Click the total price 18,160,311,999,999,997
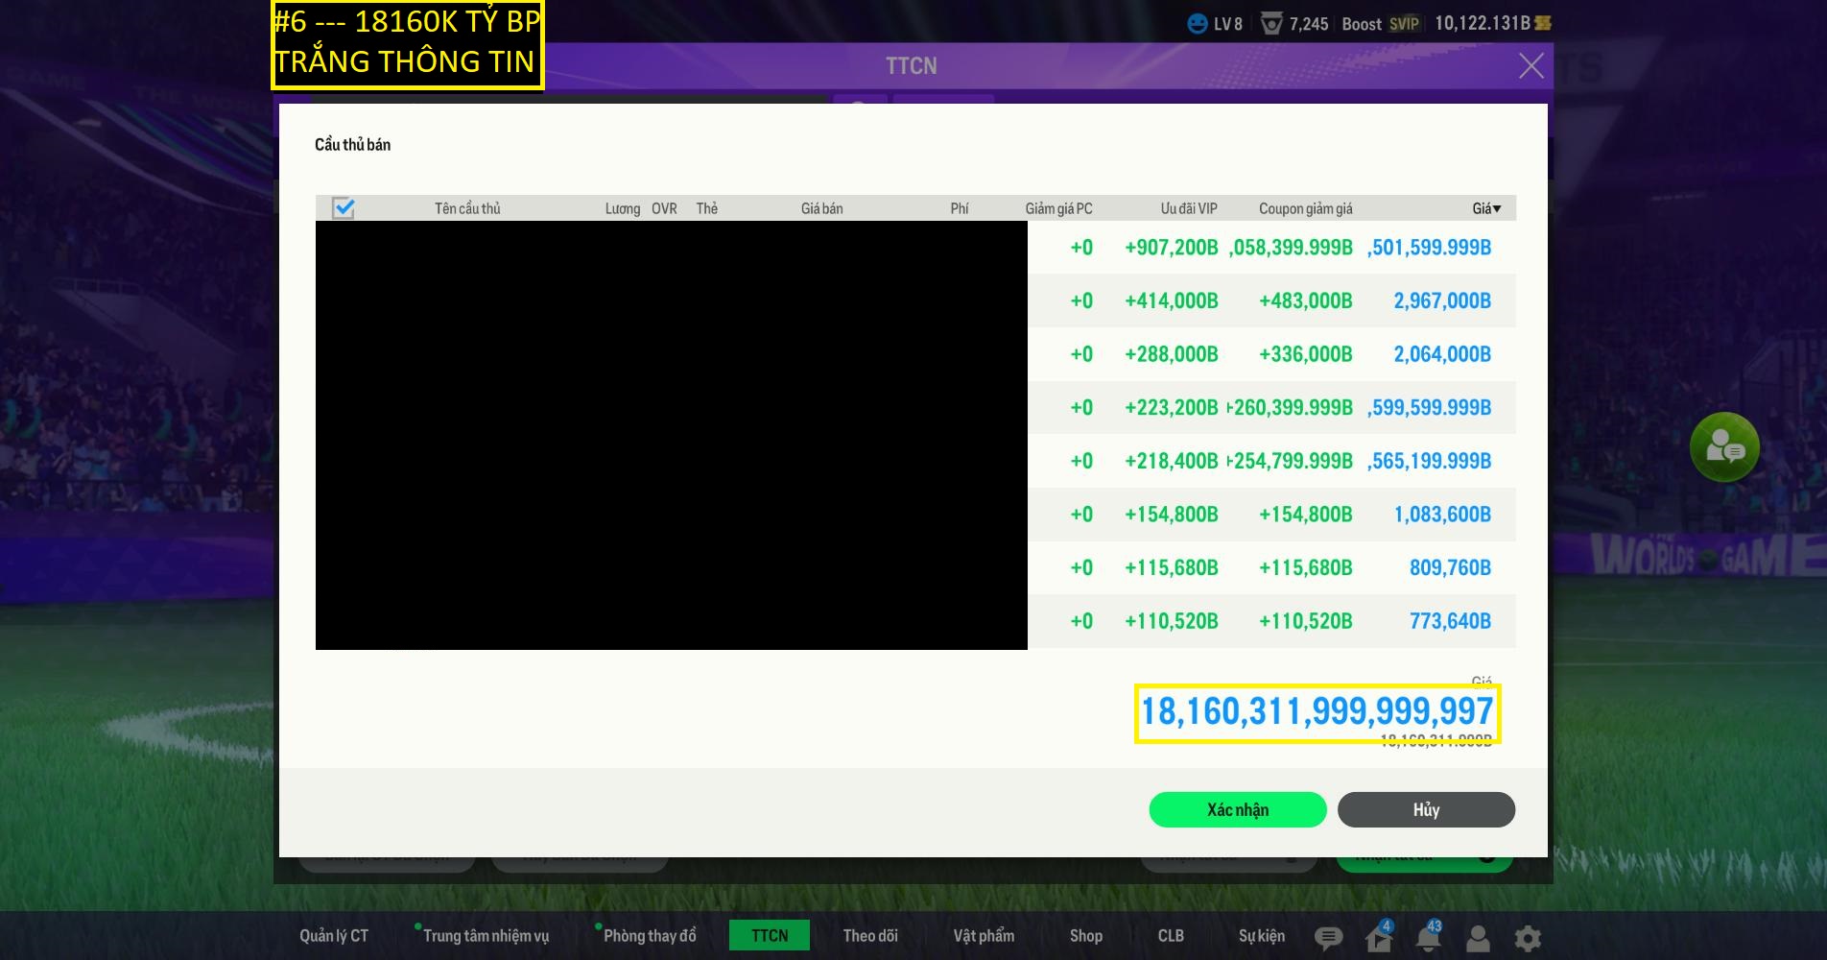This screenshot has height=960, width=1827. 1317,712
